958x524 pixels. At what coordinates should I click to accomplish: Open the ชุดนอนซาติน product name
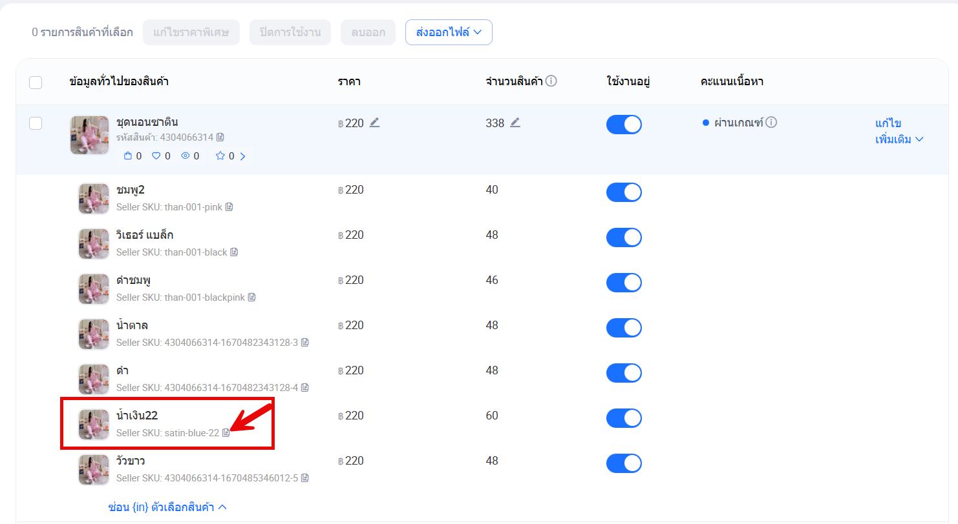[x=147, y=122]
